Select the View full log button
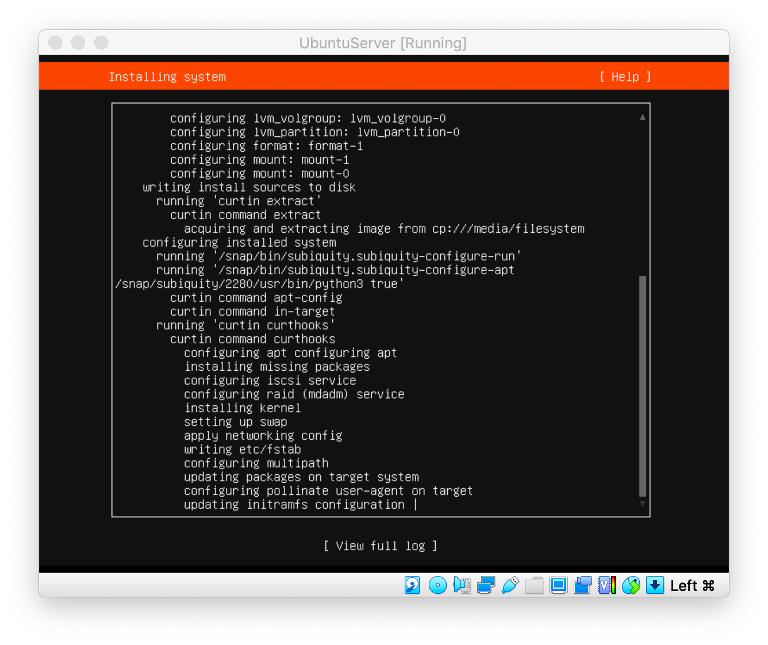 (380, 546)
